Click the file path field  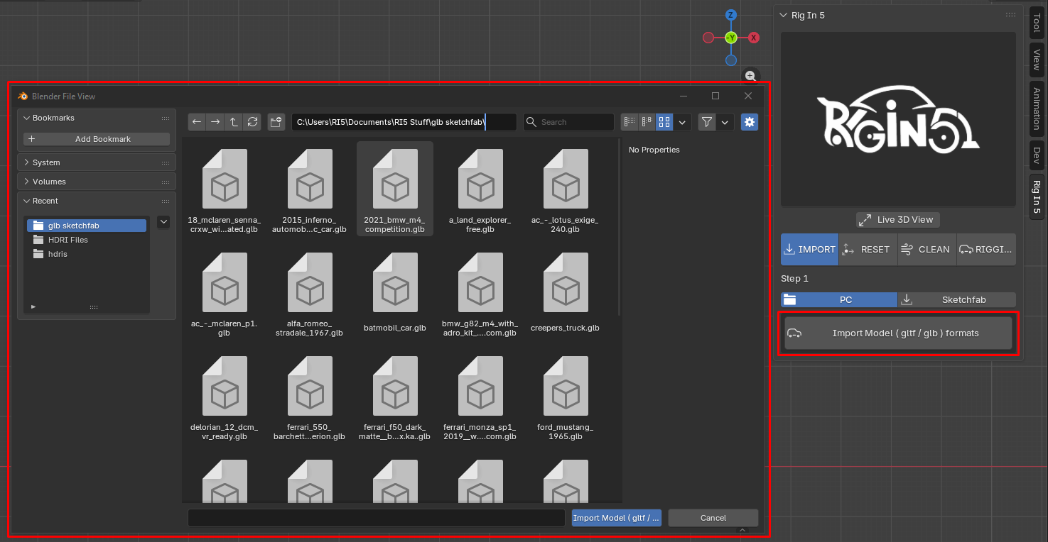click(x=404, y=122)
